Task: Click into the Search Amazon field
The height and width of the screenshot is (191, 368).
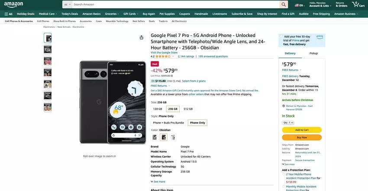Action: pyautogui.click(x=173, y=4)
